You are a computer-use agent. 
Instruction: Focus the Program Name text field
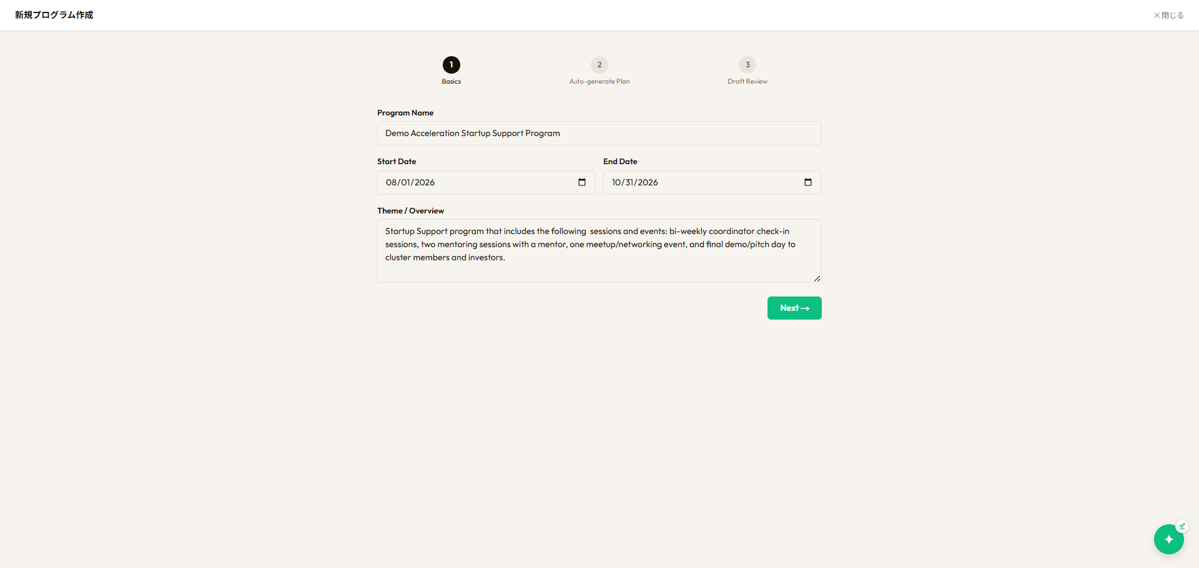click(599, 133)
